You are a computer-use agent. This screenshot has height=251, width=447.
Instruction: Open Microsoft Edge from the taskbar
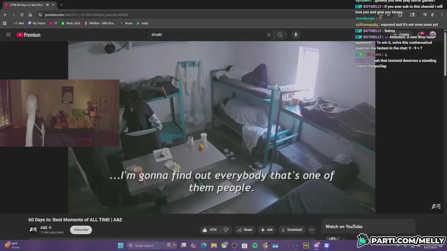[x=204, y=245]
